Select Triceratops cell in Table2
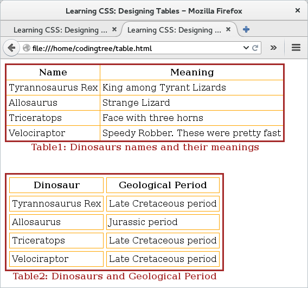308x288 pixels. tap(56, 241)
